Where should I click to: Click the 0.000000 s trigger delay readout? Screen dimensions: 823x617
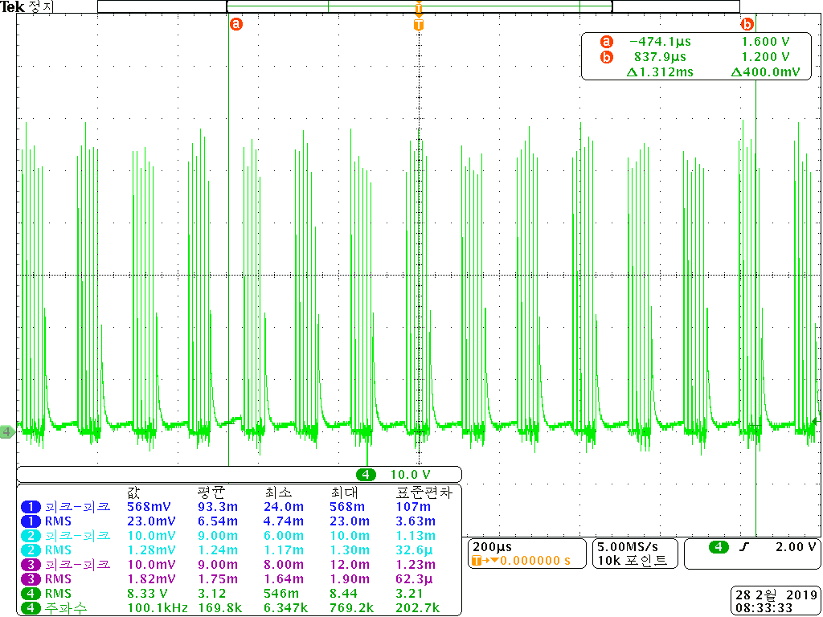click(x=534, y=560)
